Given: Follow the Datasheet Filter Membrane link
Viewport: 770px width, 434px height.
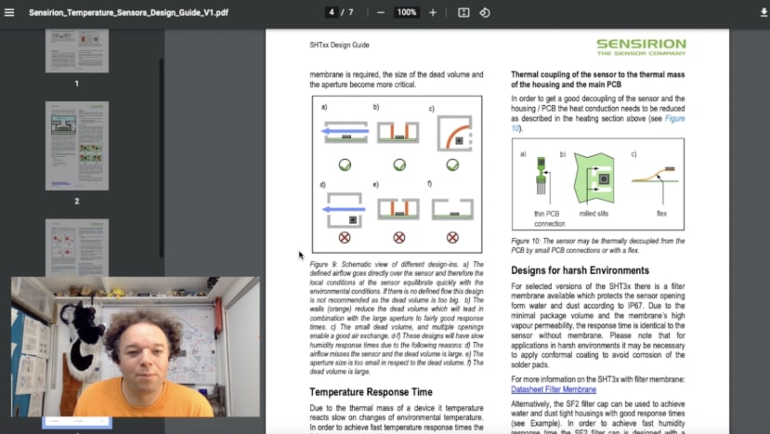Looking at the screenshot, I should 554,389.
